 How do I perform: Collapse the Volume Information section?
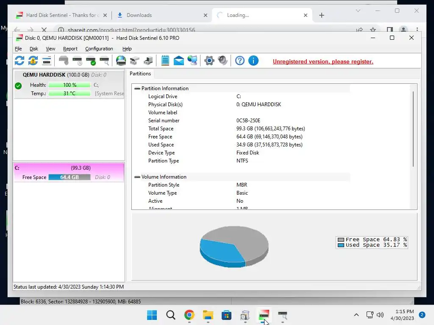click(x=137, y=177)
